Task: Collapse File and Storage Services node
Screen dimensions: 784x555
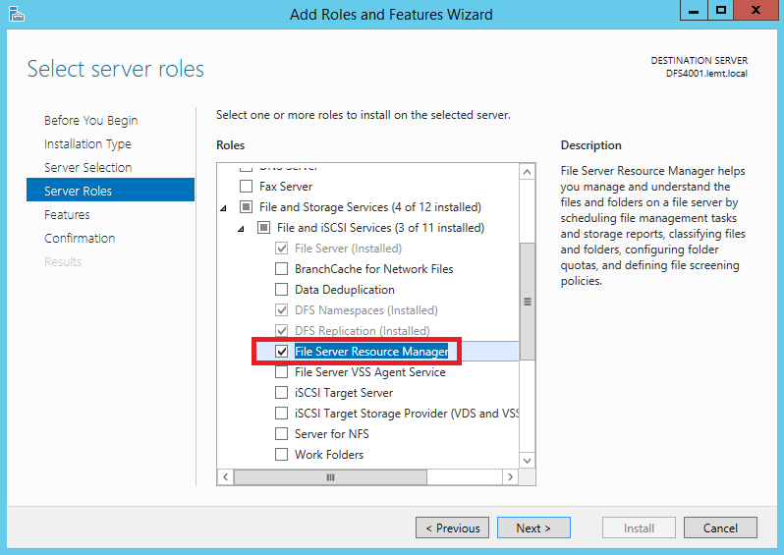Action: 223,208
